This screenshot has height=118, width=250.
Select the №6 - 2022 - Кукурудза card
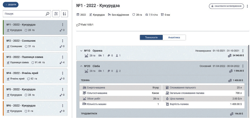tap(35, 108)
